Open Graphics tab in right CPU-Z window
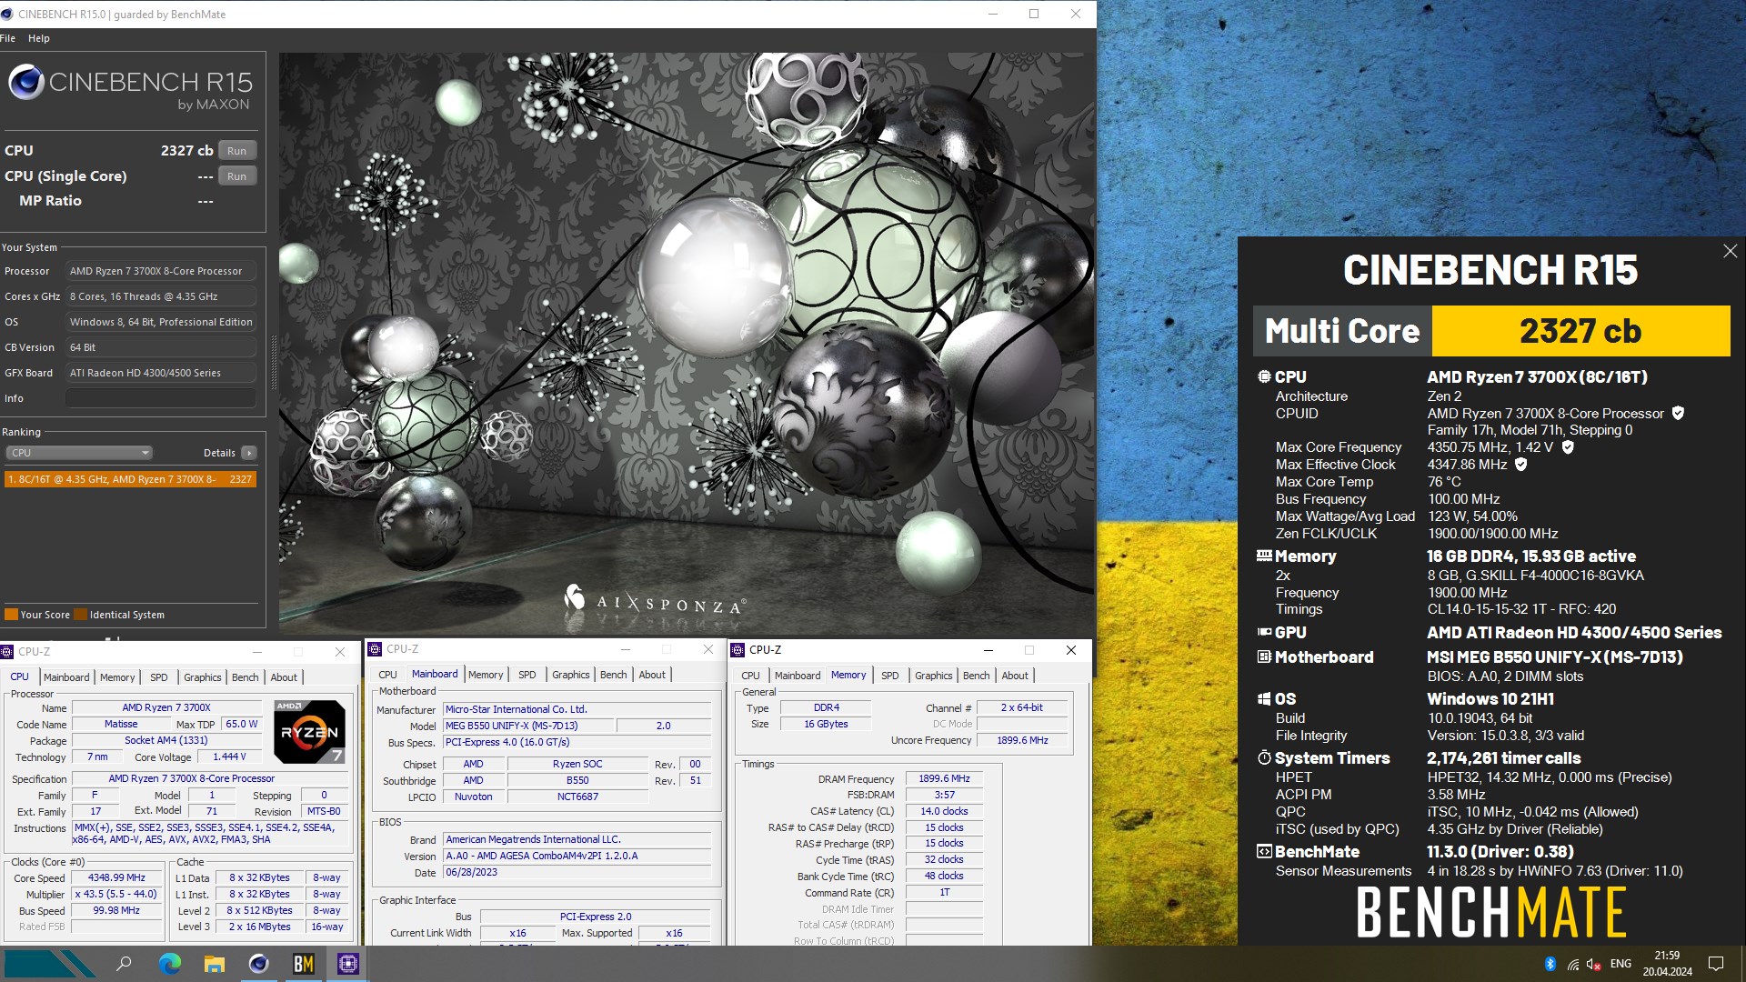 point(934,676)
